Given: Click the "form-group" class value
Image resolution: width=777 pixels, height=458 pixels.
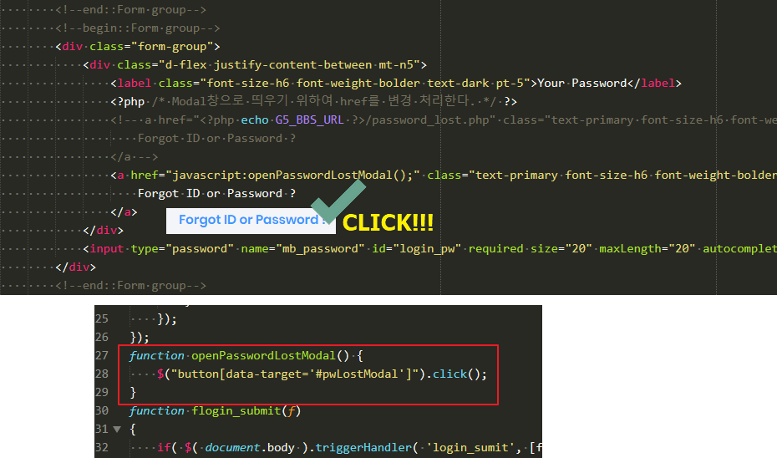Looking at the screenshot, I should tap(172, 47).
